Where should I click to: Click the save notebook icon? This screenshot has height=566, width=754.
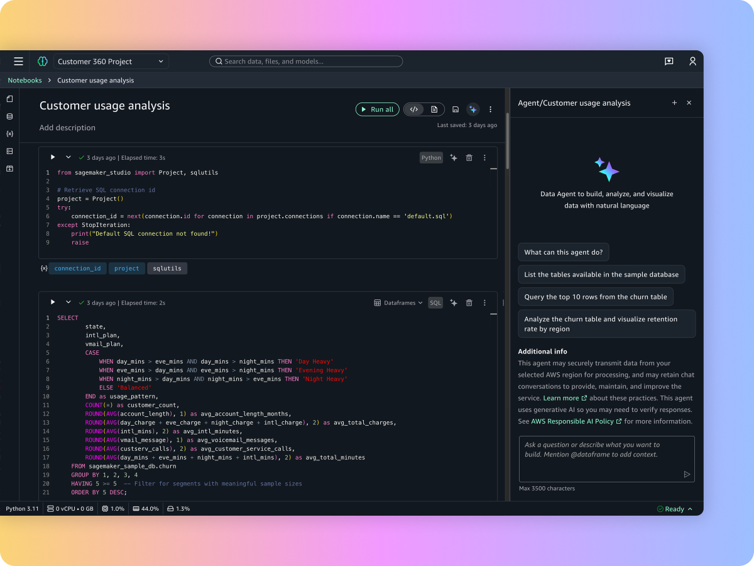(456, 109)
